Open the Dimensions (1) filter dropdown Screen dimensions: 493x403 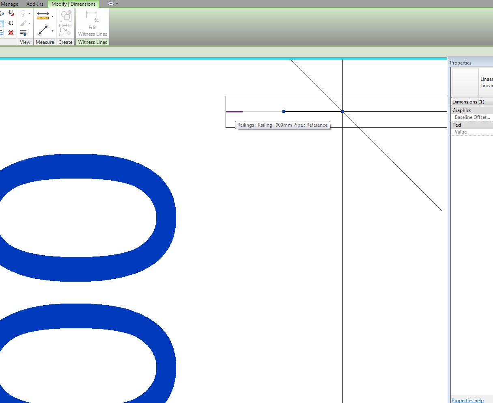(472, 102)
